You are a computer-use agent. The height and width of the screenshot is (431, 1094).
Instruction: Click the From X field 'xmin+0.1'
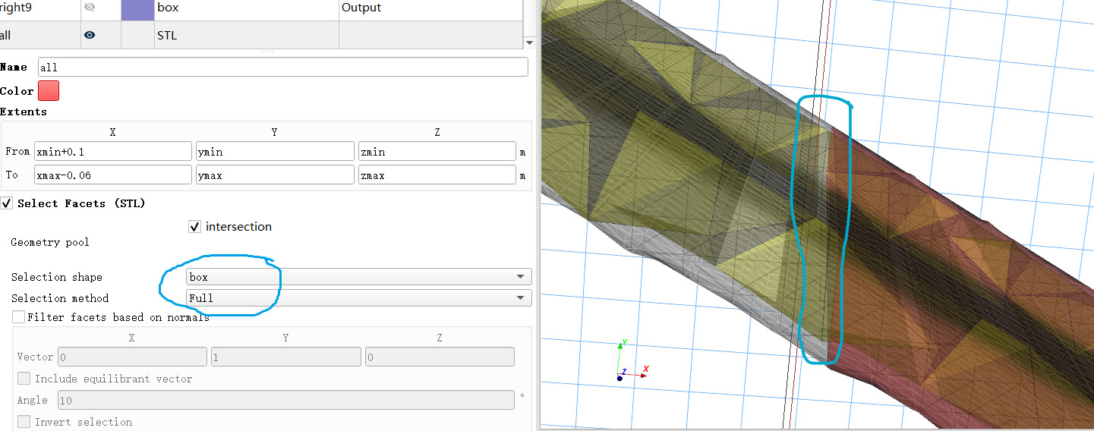(112, 152)
